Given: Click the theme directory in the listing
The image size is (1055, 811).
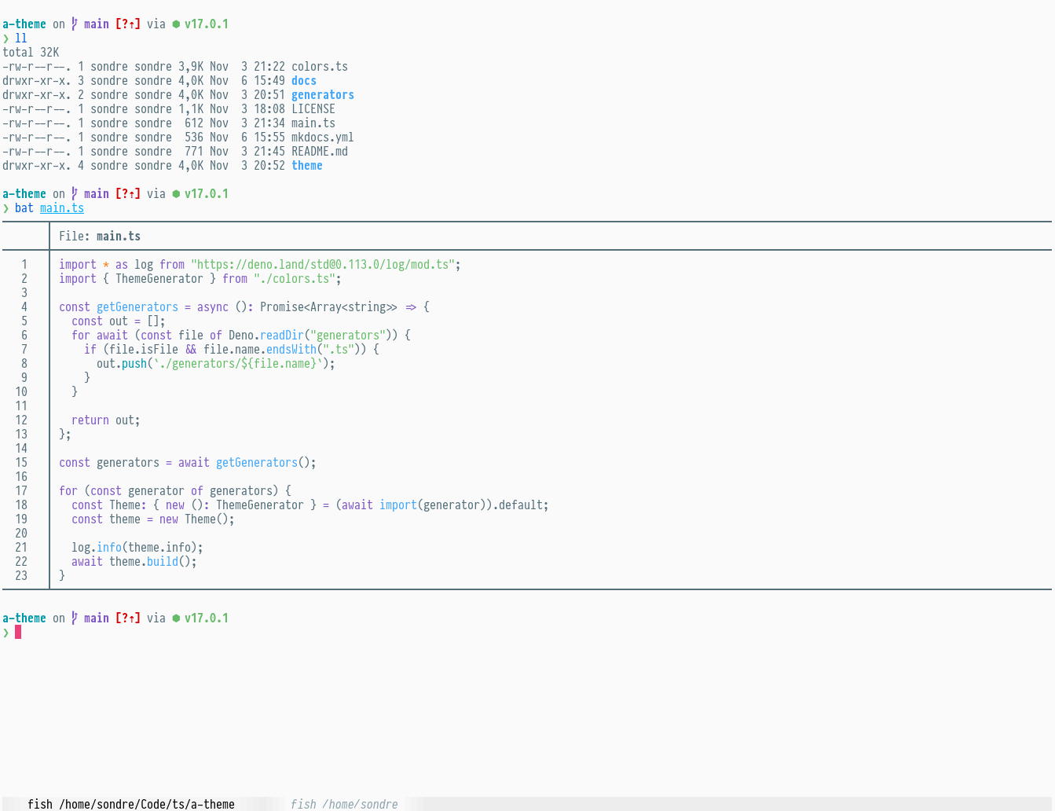Looking at the screenshot, I should [306, 166].
